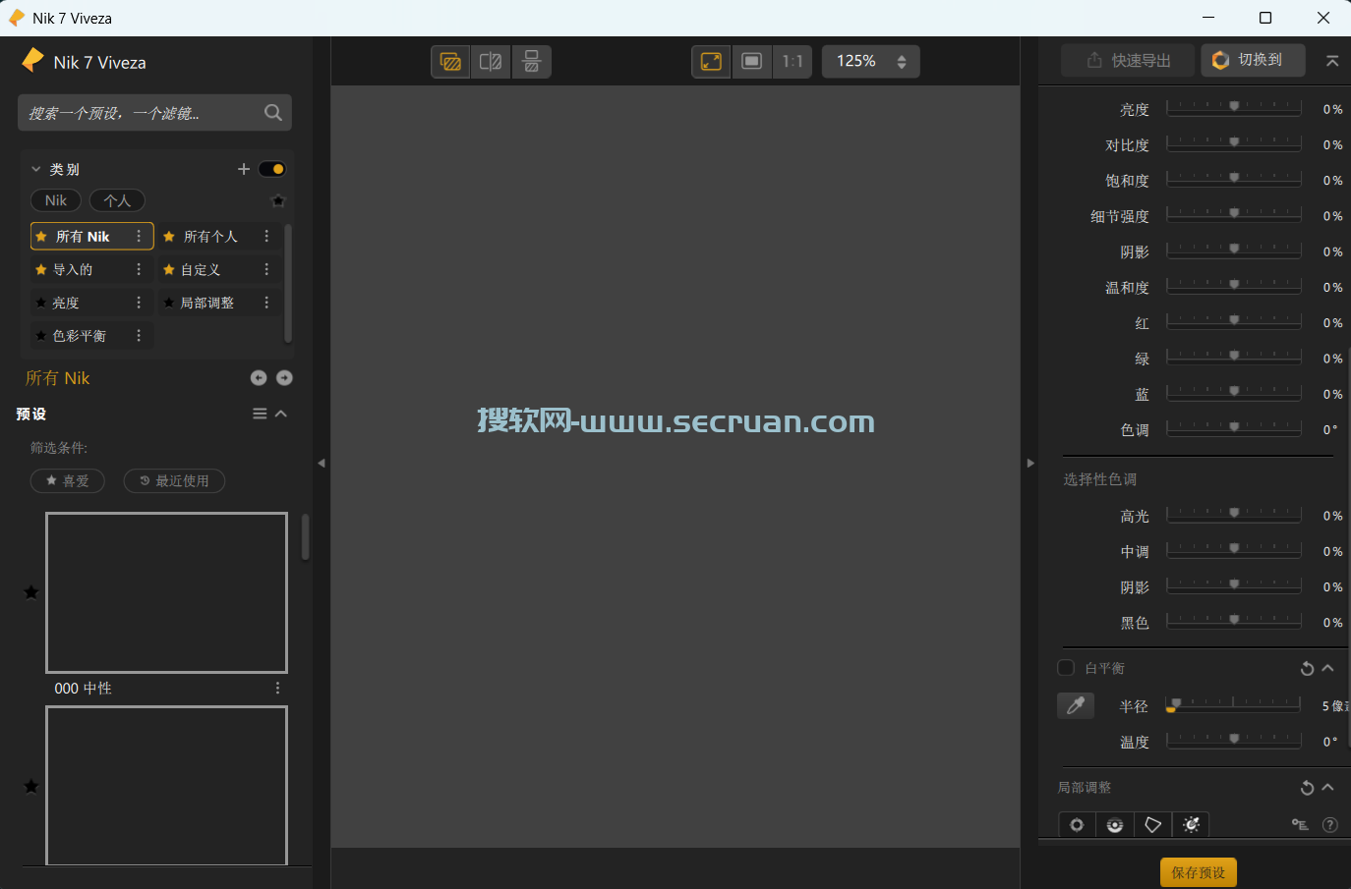Set zoom to 1:1
Screen dimensions: 1351x889
[793, 62]
